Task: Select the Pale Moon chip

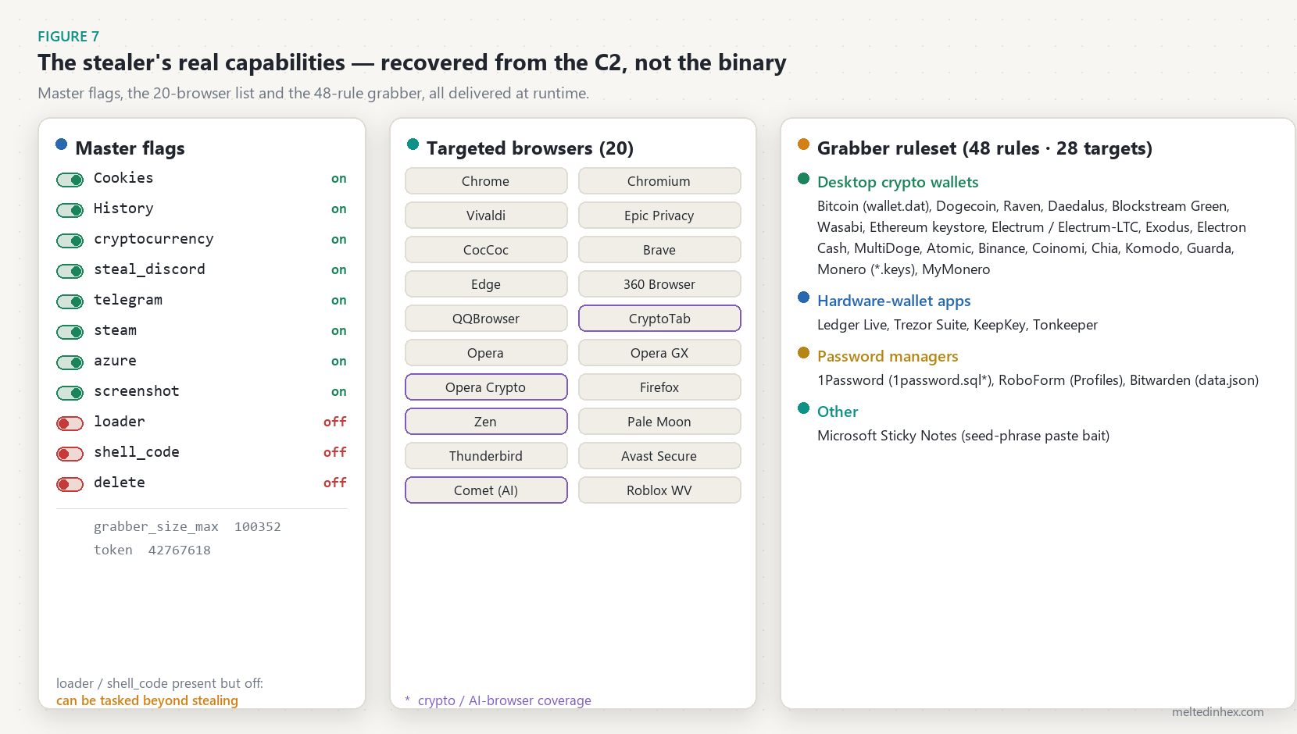Action: [x=659, y=422]
